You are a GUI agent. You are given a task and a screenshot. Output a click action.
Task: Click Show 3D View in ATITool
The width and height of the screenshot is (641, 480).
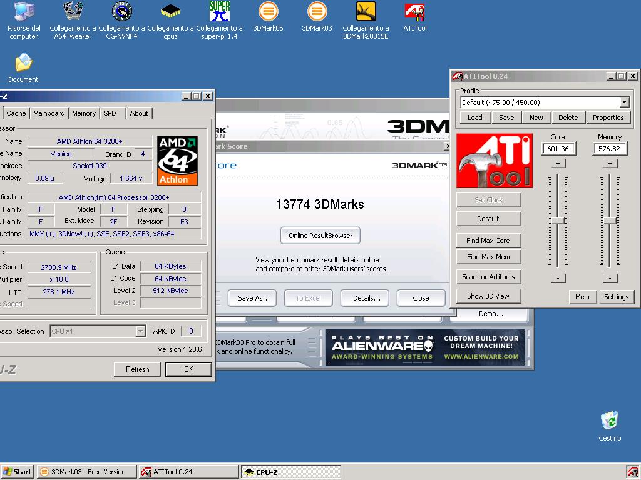[488, 296]
